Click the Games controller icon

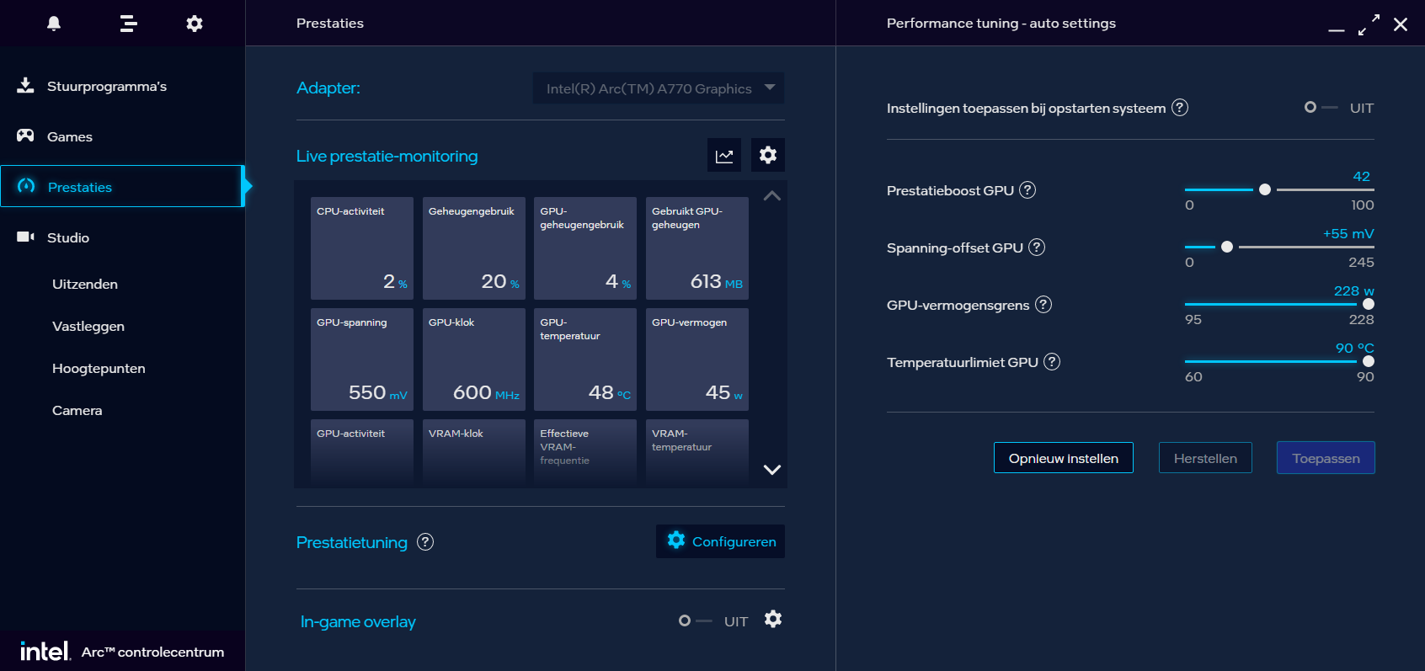tap(25, 136)
